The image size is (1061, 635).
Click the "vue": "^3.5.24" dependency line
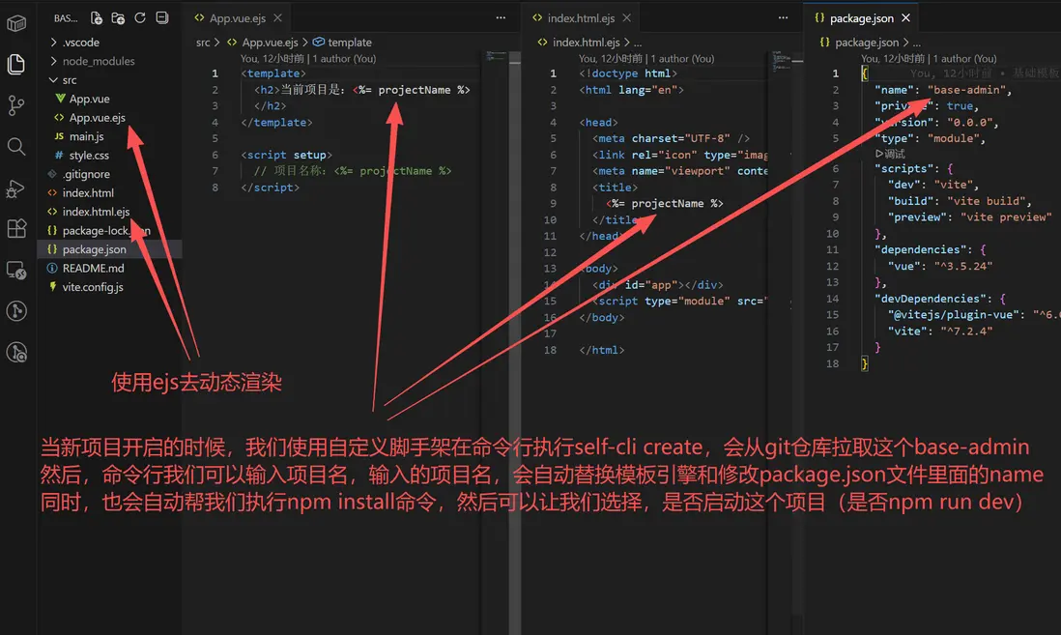coord(940,266)
